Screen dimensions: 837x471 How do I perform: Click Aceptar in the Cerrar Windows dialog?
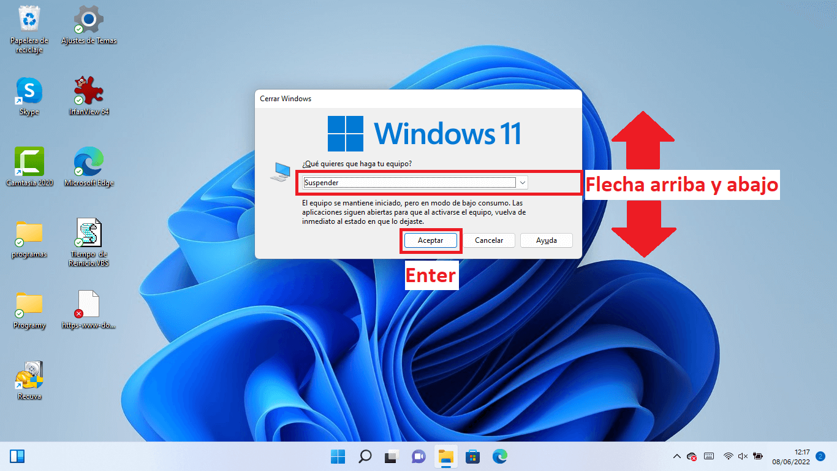click(x=430, y=240)
